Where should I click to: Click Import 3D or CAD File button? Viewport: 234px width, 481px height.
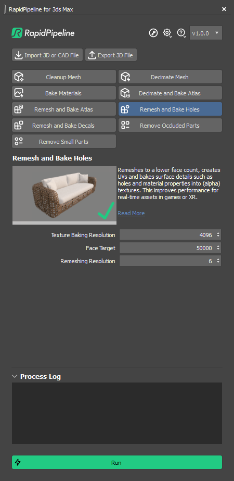point(47,55)
